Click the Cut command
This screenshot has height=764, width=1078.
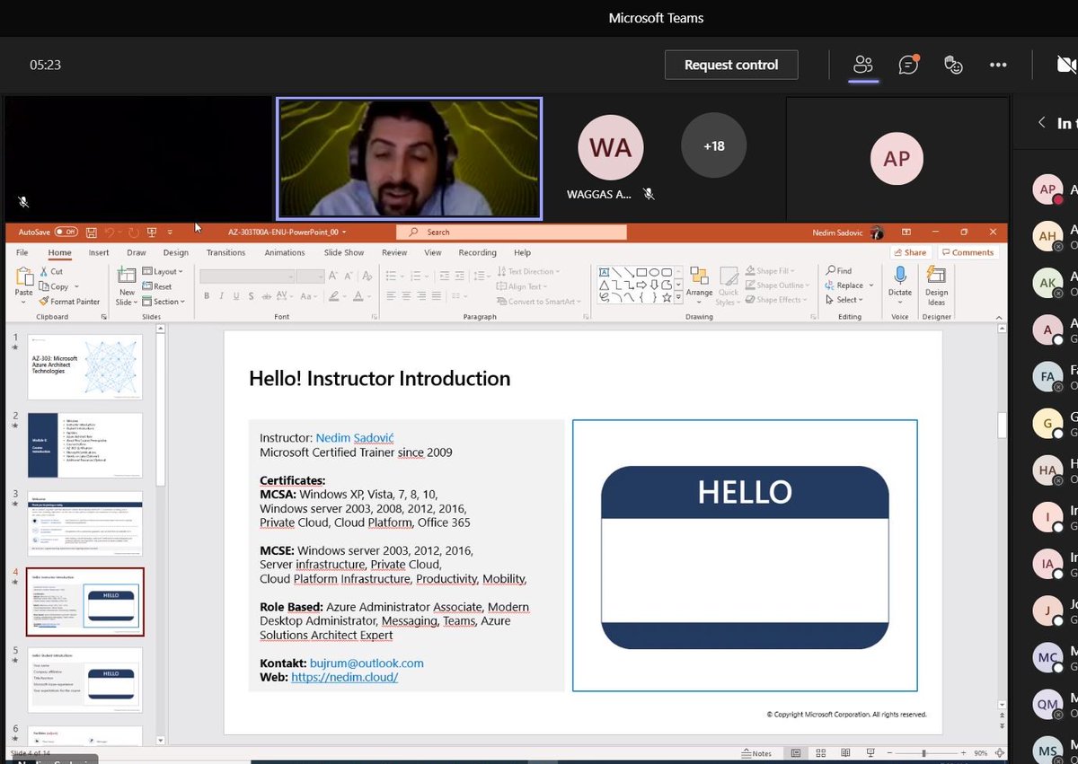(51, 271)
